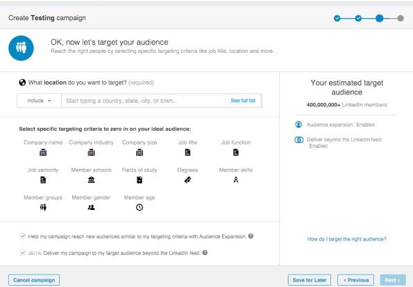The width and height of the screenshot is (413, 287).
Task: Choose the Member groups icon
Action: point(43,207)
